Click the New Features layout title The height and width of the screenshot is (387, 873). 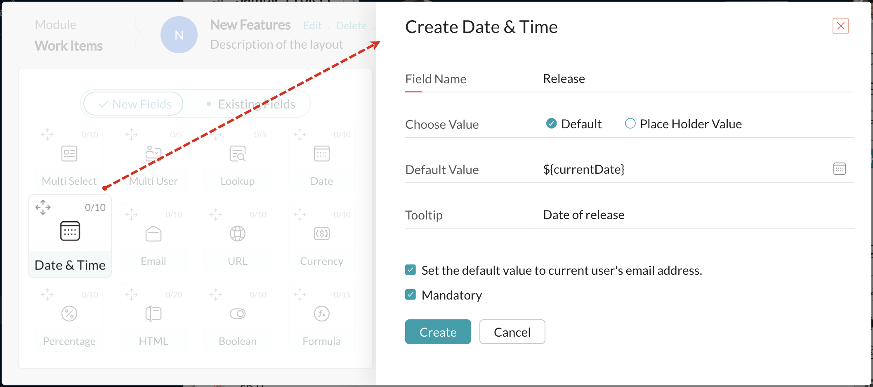tap(250, 25)
